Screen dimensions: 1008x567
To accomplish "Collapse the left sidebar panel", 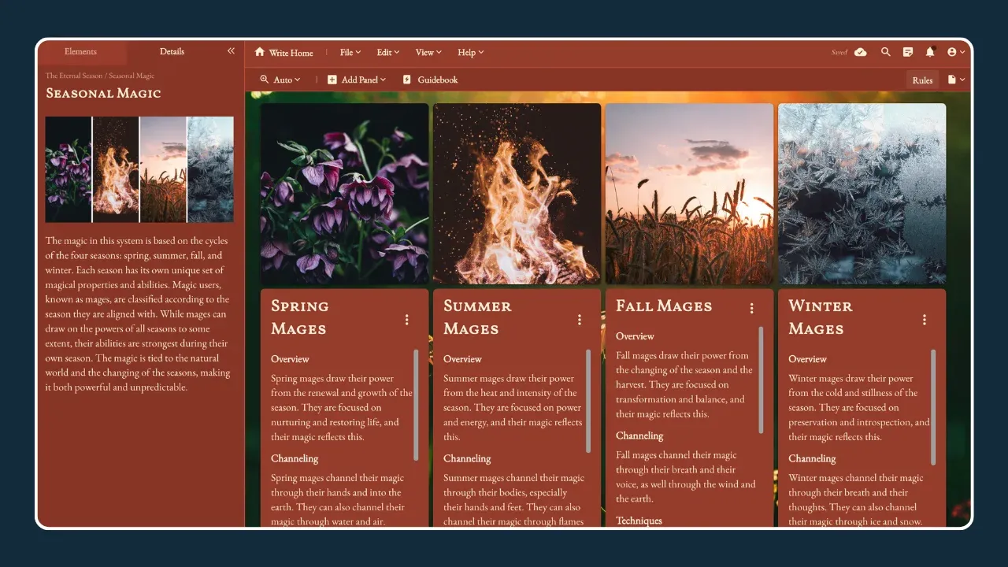I will [x=231, y=51].
